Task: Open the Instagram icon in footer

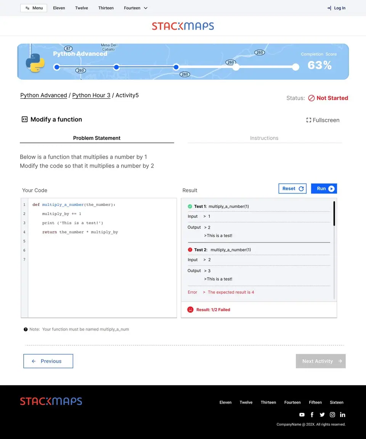Action: click(332, 415)
